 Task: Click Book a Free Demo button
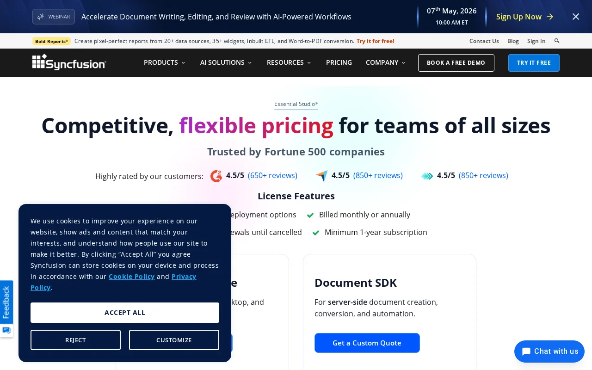click(x=456, y=63)
